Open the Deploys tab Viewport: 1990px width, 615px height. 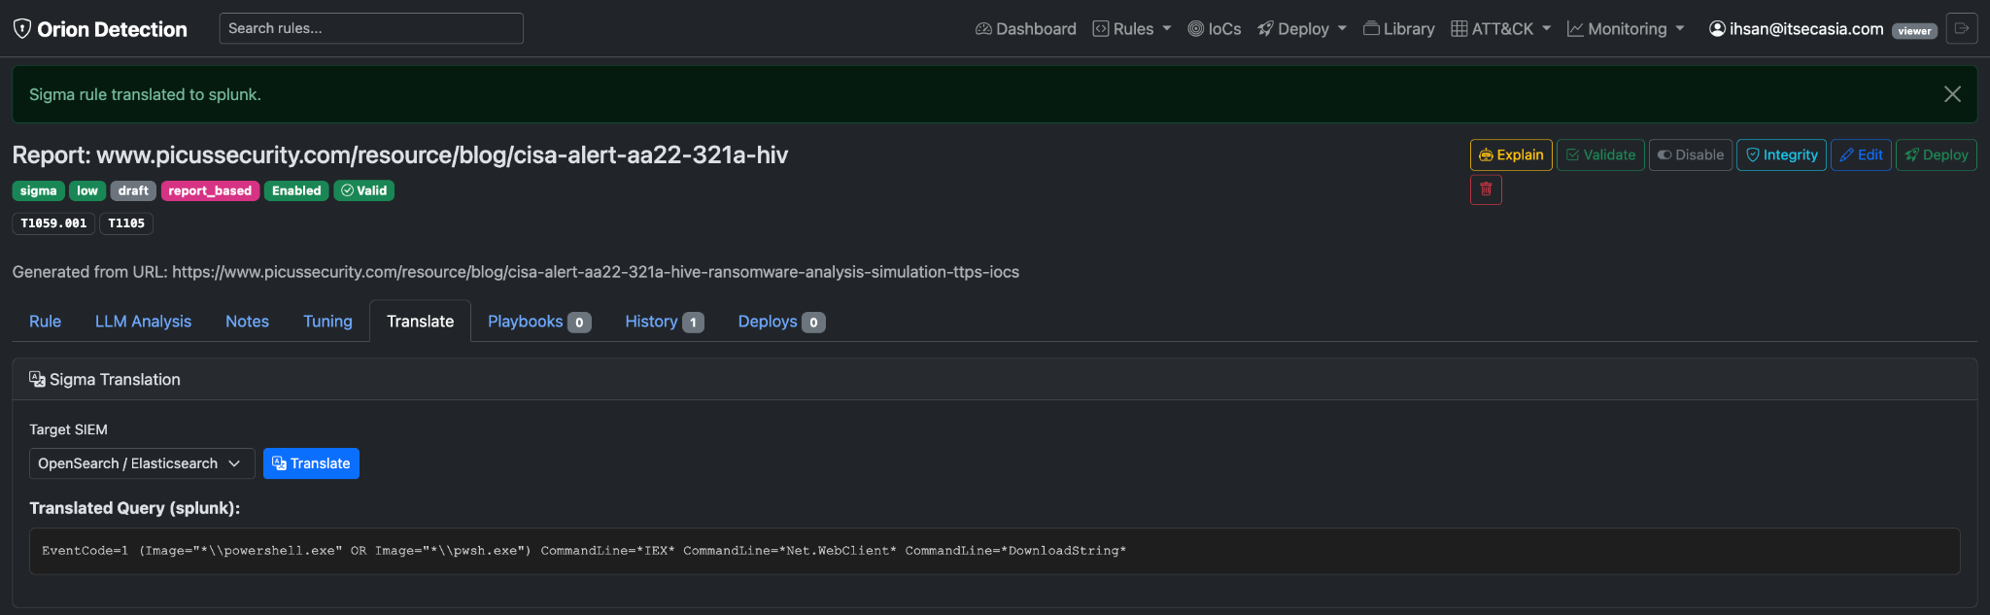coord(781,322)
